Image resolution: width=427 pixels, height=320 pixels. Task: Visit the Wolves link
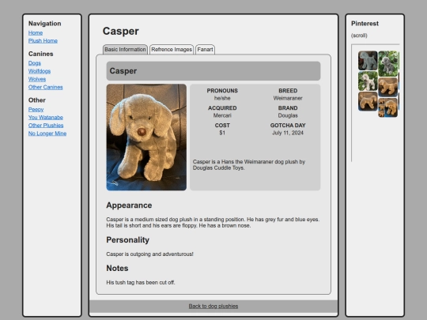[x=37, y=79]
